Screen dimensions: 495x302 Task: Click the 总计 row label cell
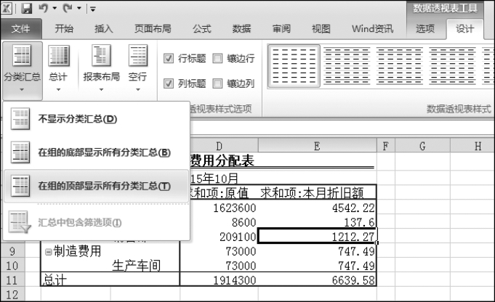(110, 280)
